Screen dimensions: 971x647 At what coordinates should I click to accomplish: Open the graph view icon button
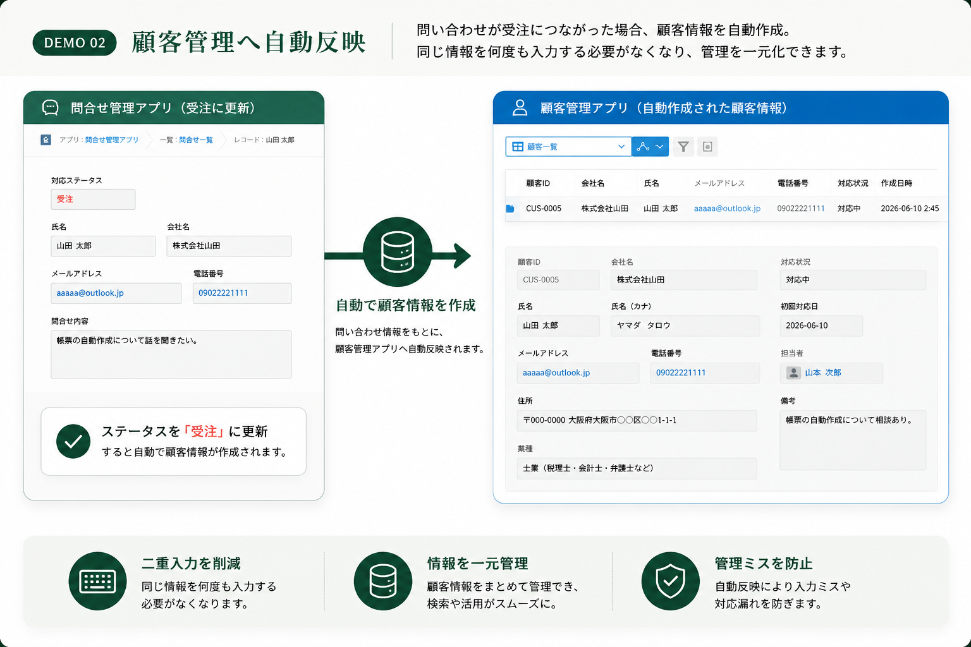[644, 147]
